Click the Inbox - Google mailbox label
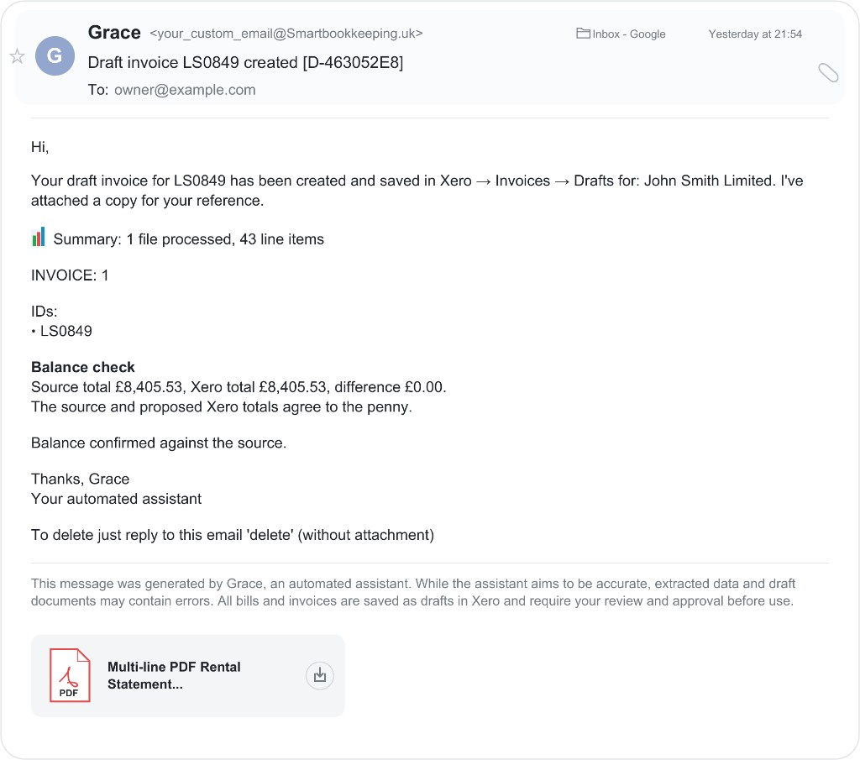Viewport: 860px width, 760px height. pos(628,34)
